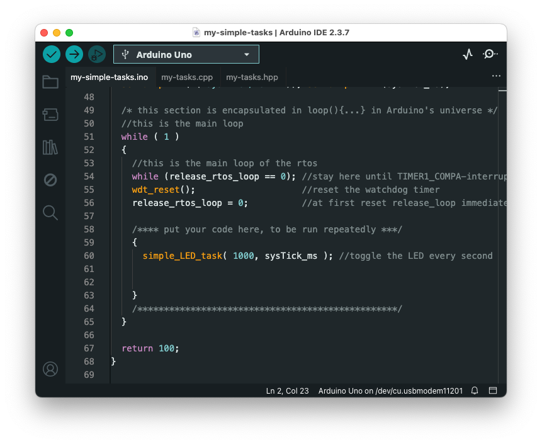
Task: Click line number 60
Action: (x=89, y=256)
